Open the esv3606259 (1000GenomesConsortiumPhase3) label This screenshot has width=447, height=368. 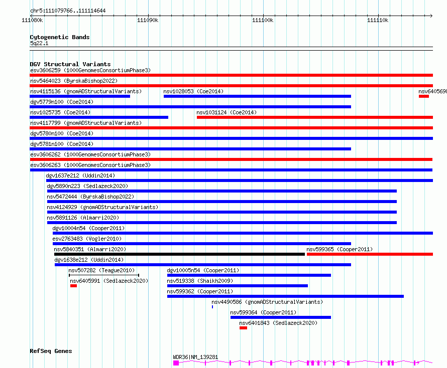90,70
